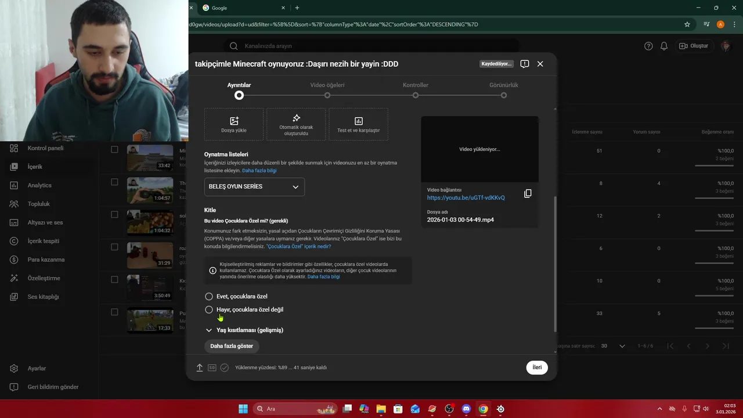This screenshot has height=418, width=743.
Task: Click the search magnifier in channel search
Action: pos(234,46)
